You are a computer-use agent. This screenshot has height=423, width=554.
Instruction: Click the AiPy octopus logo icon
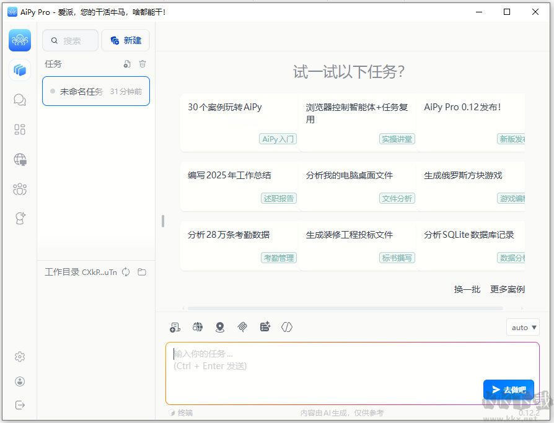20,40
